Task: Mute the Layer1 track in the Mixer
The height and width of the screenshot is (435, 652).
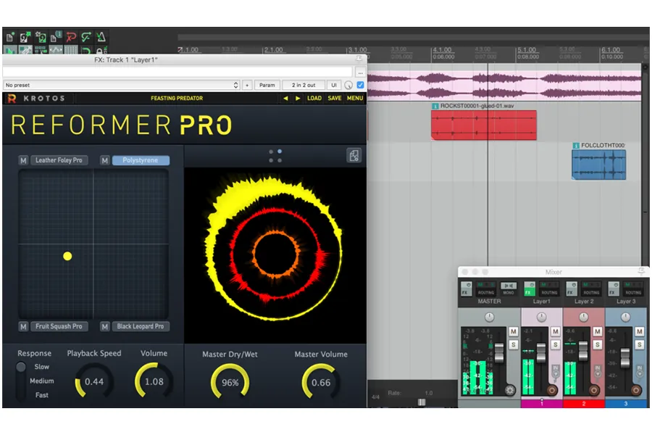Action: [556, 331]
